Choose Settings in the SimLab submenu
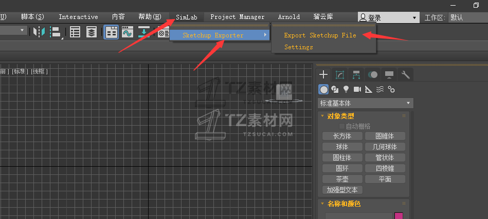This screenshot has width=488, height=219. [x=298, y=47]
